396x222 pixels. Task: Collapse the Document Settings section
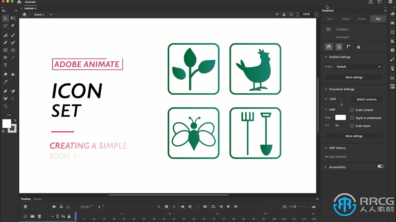[x=326, y=89]
